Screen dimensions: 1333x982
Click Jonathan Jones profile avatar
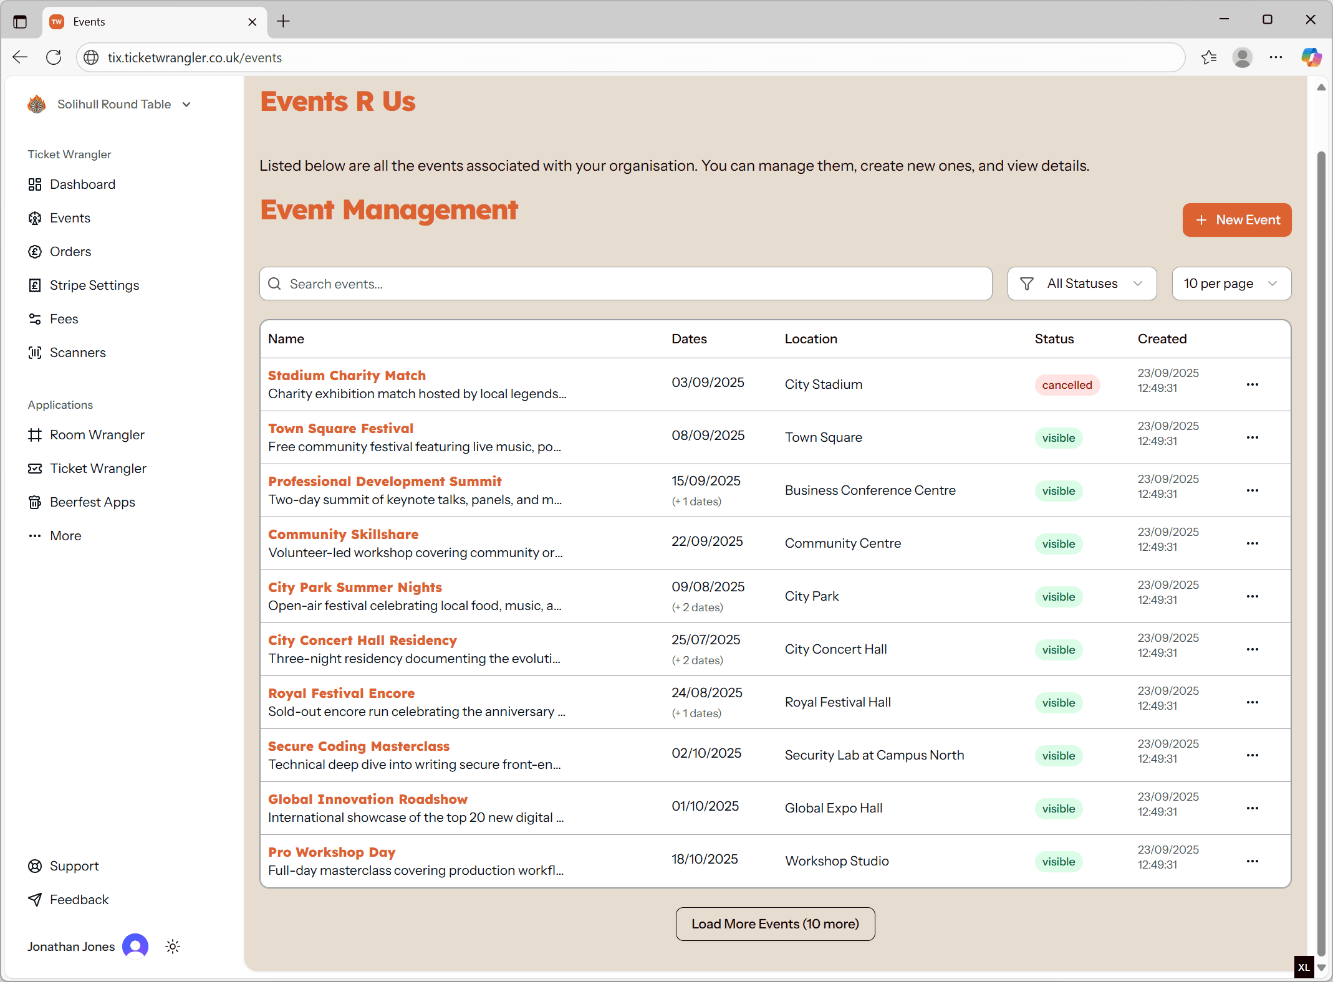(x=135, y=946)
